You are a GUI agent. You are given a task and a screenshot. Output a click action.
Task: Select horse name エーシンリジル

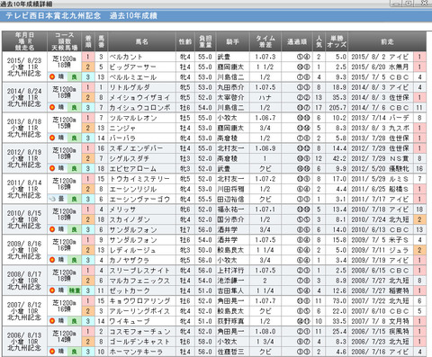pyautogui.click(x=132, y=189)
